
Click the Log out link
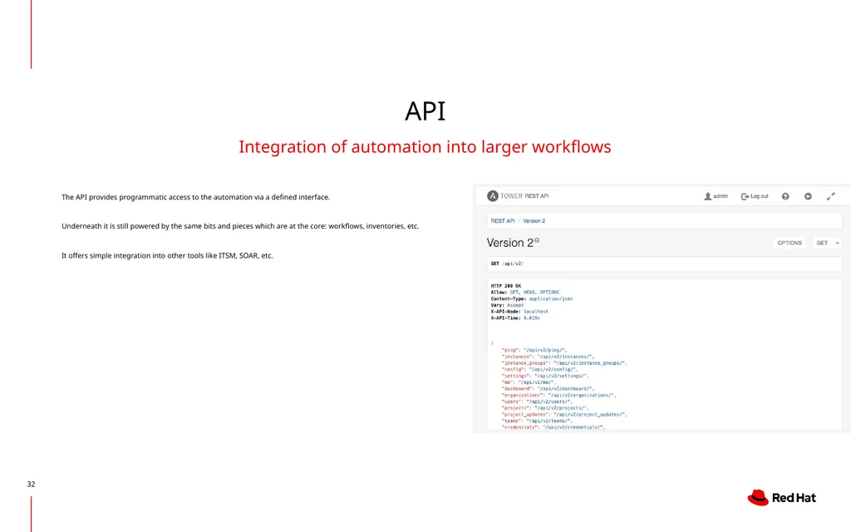pos(755,196)
